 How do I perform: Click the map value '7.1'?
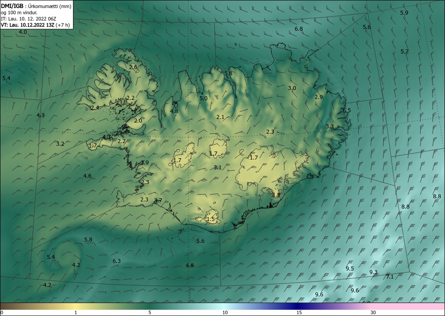coord(390,276)
